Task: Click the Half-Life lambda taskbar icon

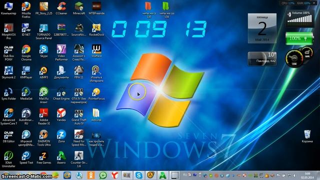Action: tap(150, 175)
